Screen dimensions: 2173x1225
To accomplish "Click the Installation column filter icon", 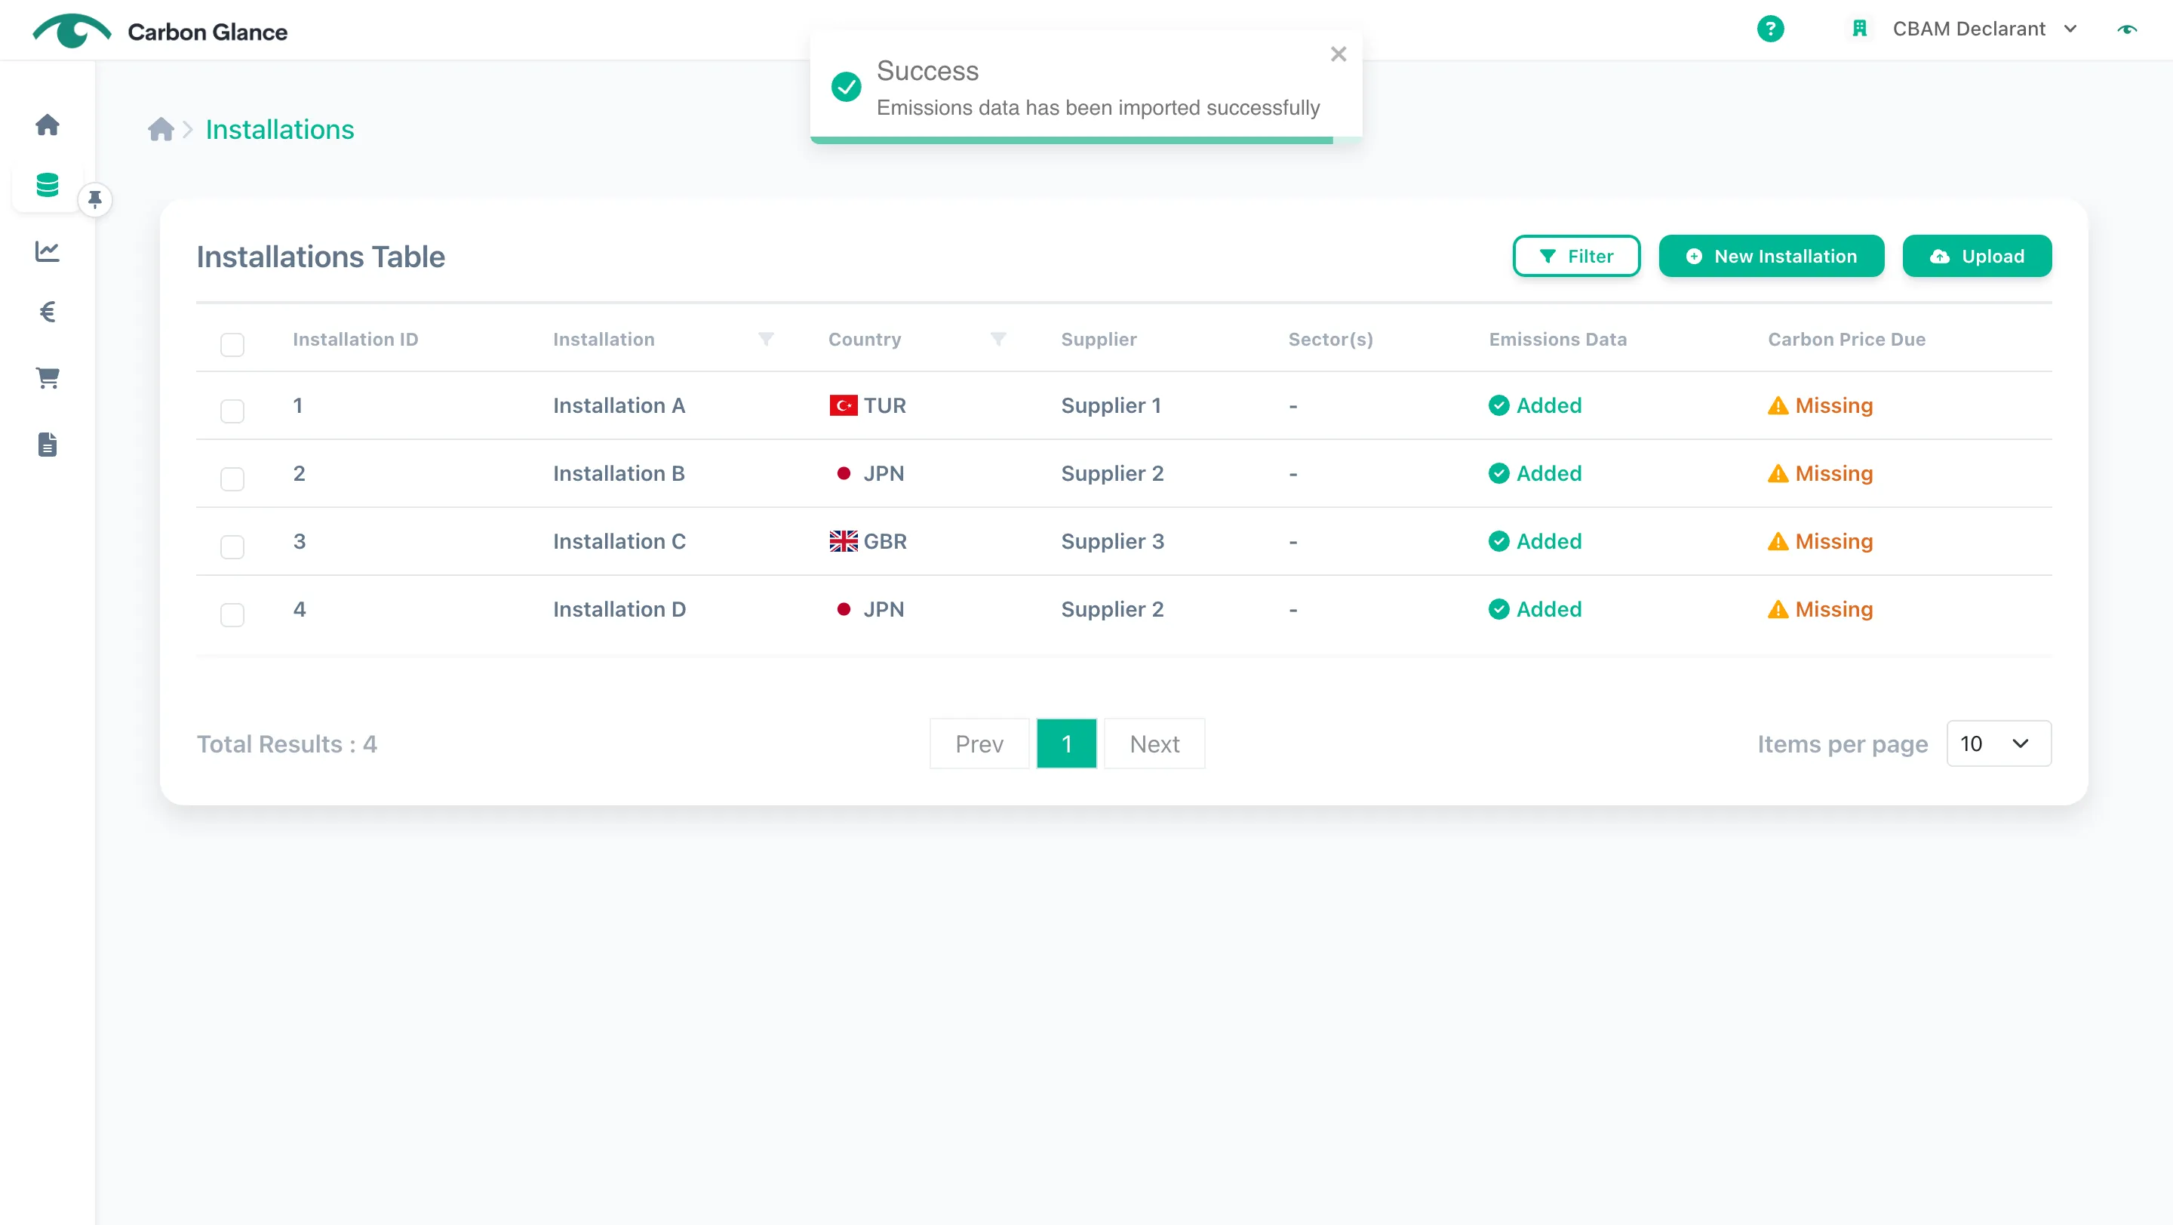I will pyautogui.click(x=766, y=339).
